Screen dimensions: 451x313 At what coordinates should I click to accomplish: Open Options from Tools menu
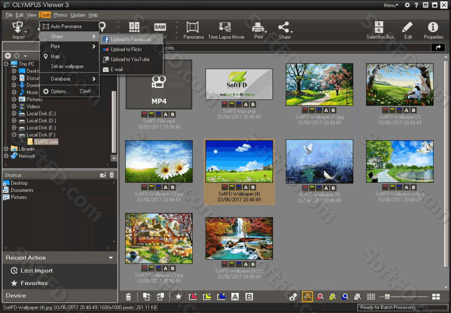69,91
